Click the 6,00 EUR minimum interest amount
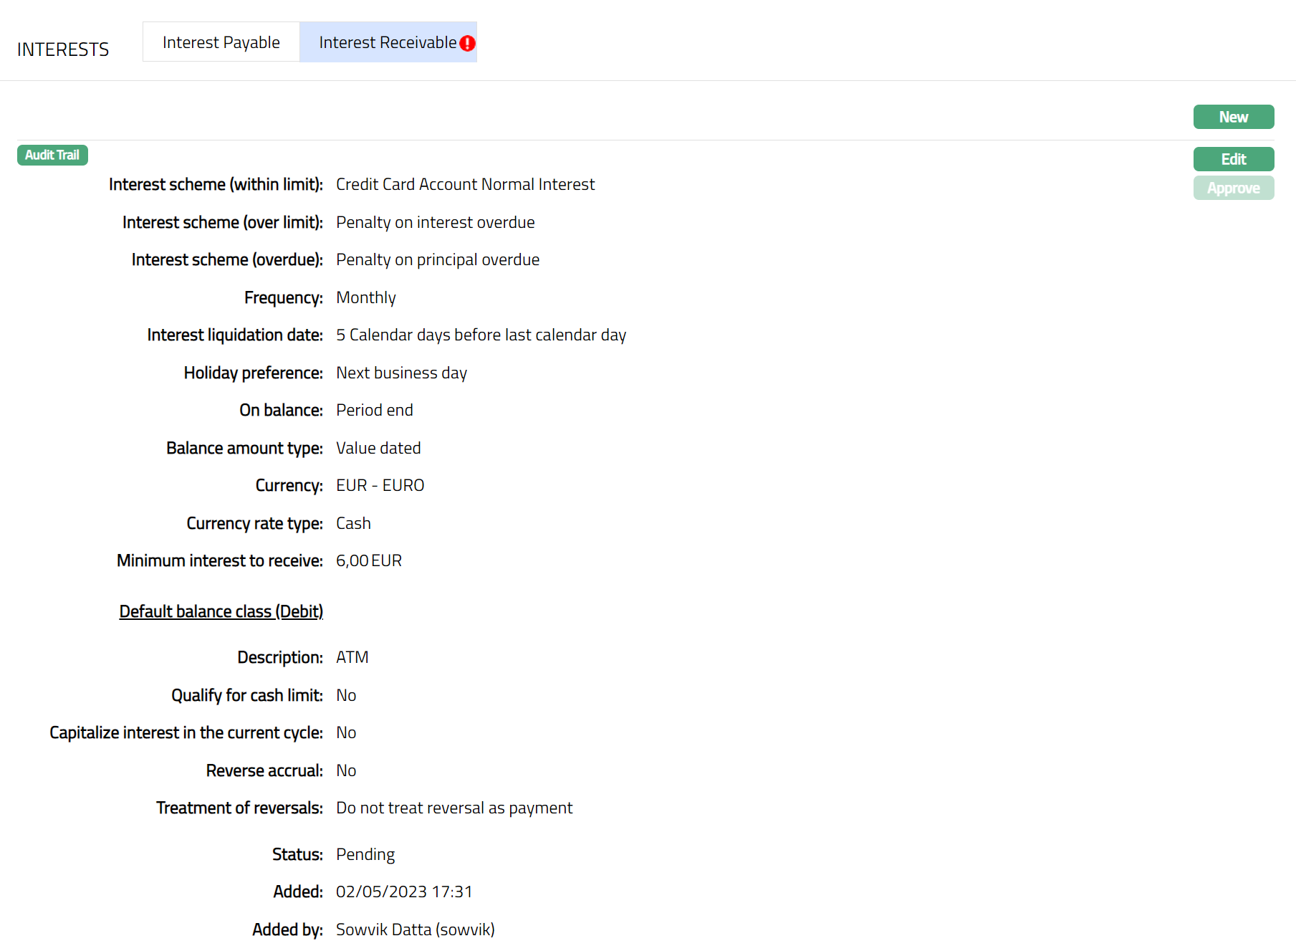Viewport: 1296px width, 951px height. [368, 561]
